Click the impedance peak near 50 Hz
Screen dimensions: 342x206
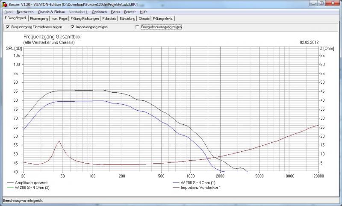[x=59, y=141]
